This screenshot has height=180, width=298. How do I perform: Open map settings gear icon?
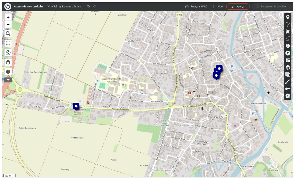(288, 96)
